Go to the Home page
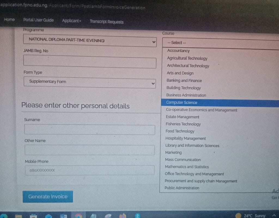Screen dimensions: 279x218 [9, 20]
